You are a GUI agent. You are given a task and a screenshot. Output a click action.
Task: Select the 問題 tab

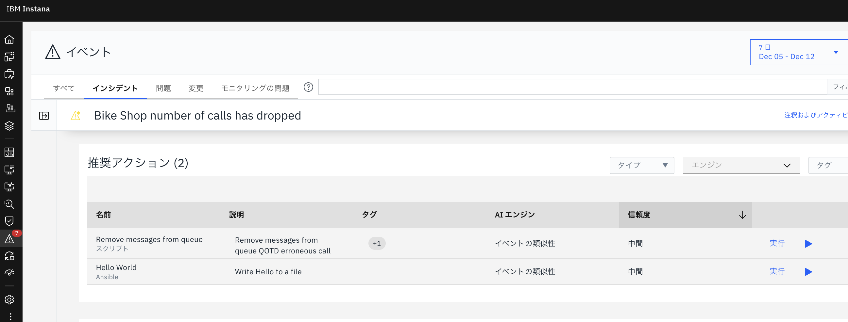pos(163,88)
